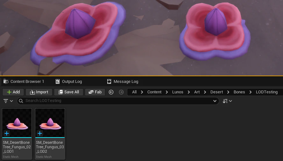Switch to the Output Log tab
Screen dimensions: 283x161
69,82
